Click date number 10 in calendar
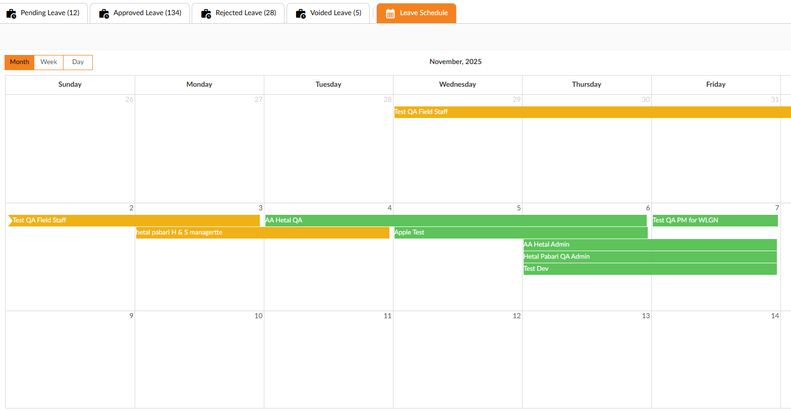The image size is (791, 411). 258,316
